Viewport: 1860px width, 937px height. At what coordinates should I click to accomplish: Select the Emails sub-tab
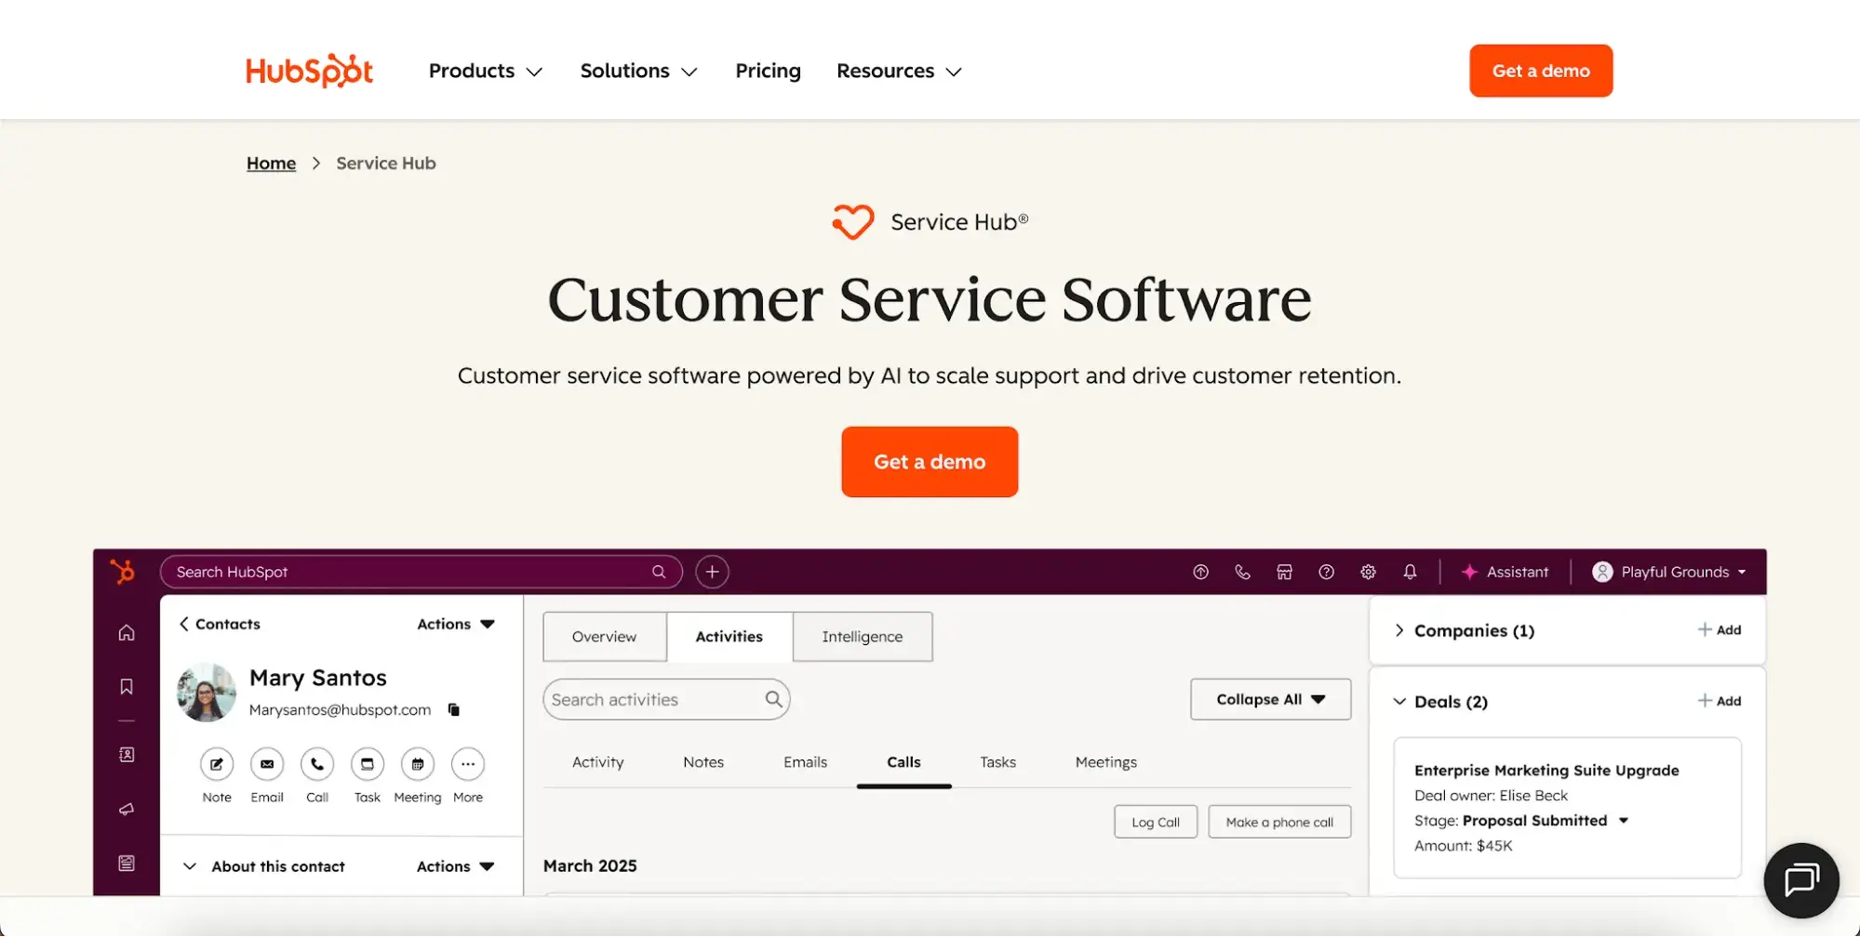(x=806, y=762)
